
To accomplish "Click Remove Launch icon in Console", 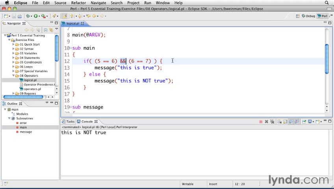I will tap(266, 122).
